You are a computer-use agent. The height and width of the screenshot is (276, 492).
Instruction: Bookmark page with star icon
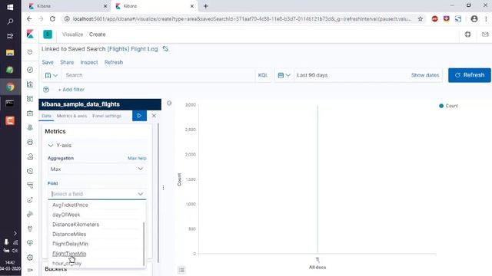coord(421,18)
